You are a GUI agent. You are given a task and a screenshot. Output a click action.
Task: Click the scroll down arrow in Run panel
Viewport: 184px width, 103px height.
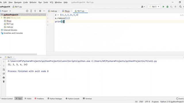click(4, 66)
